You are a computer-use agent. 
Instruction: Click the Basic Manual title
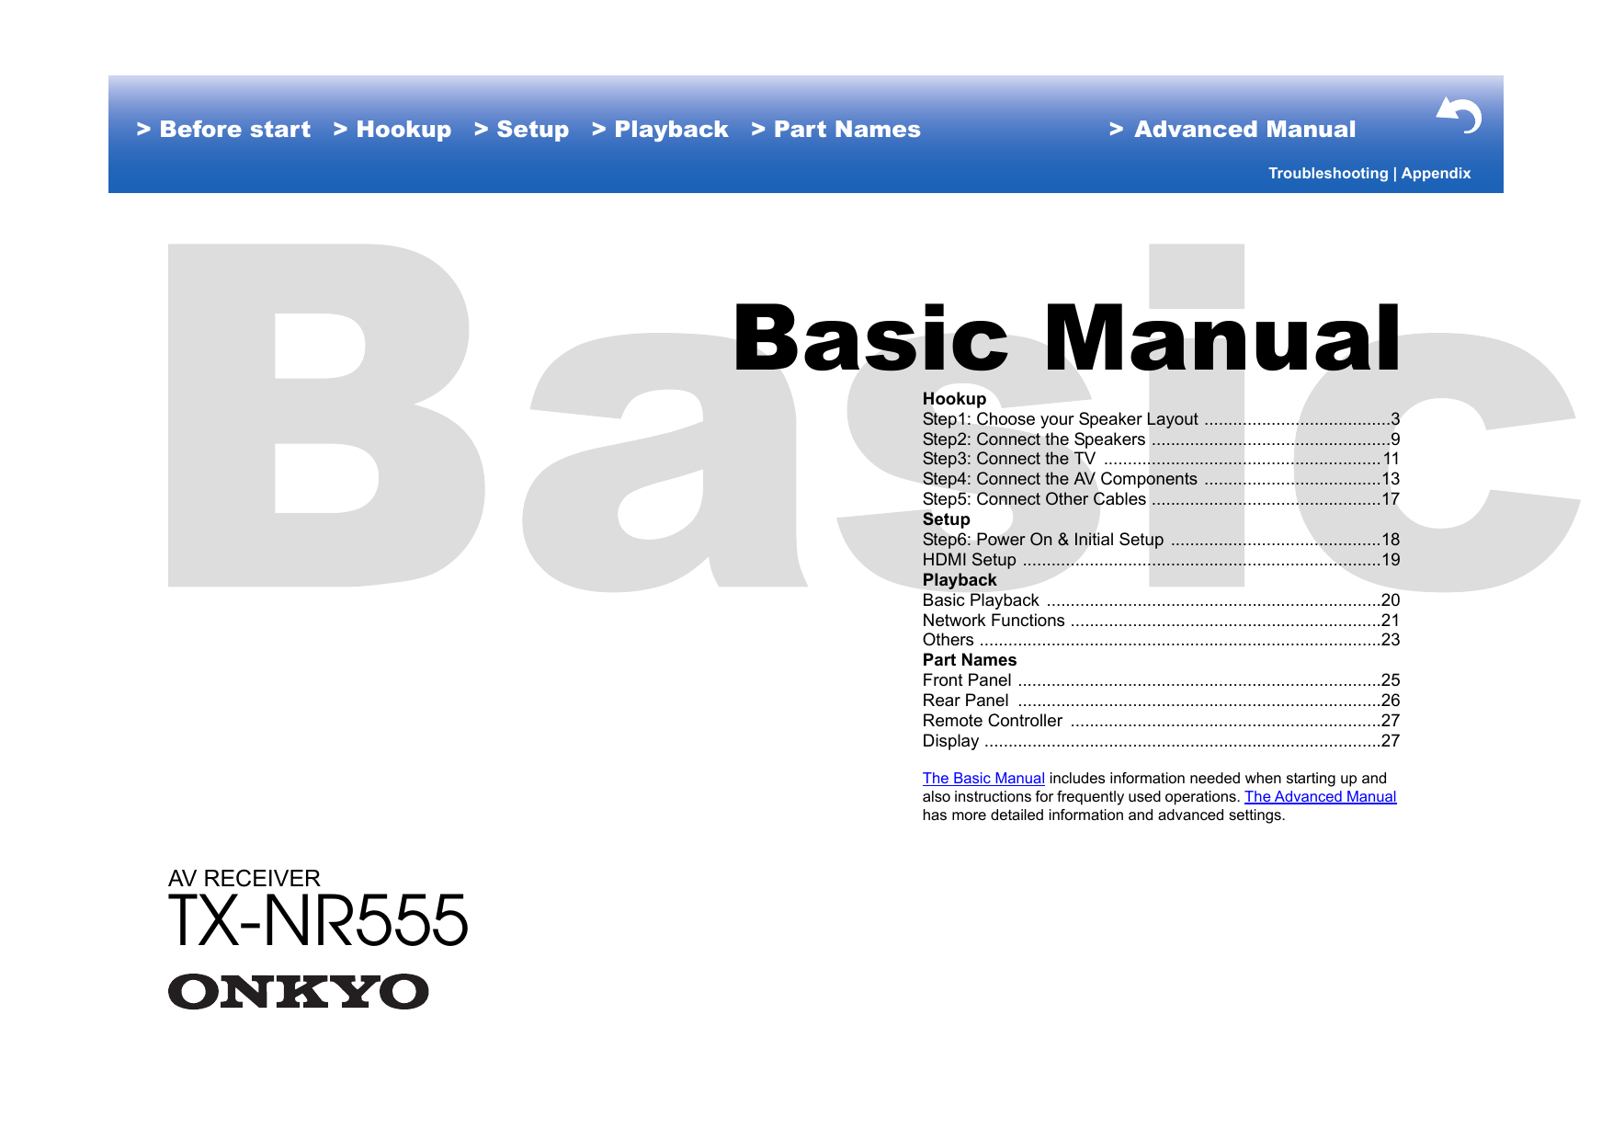1066,337
